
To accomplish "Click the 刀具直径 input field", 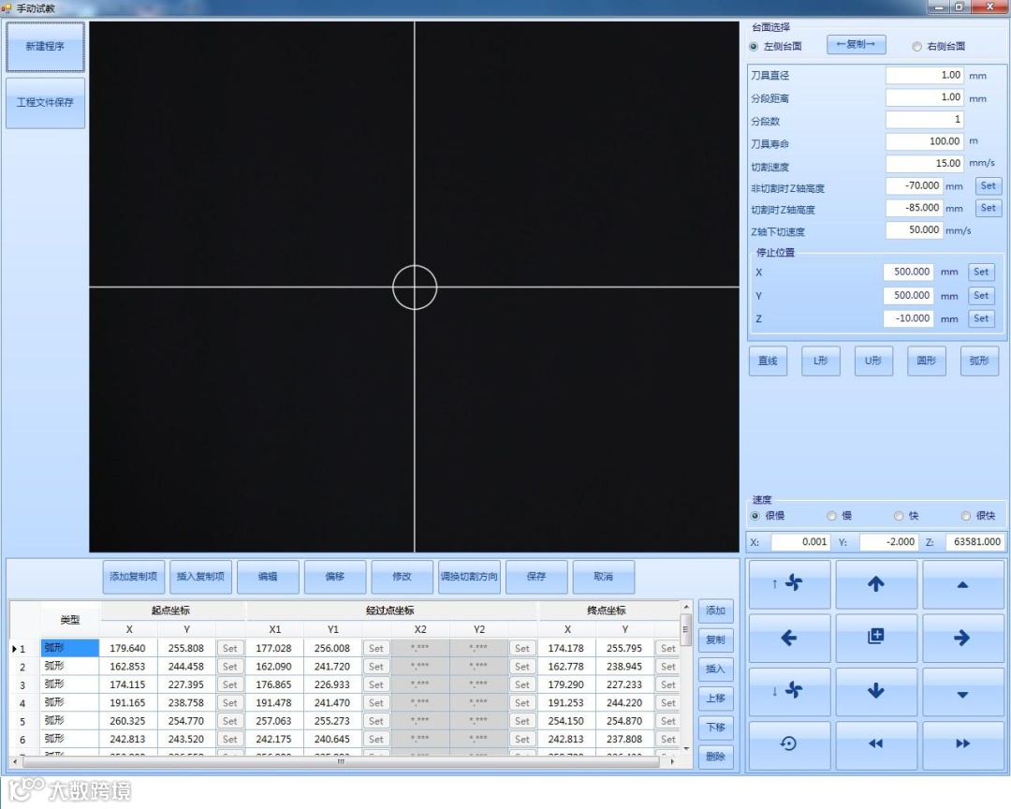I will tap(925, 76).
